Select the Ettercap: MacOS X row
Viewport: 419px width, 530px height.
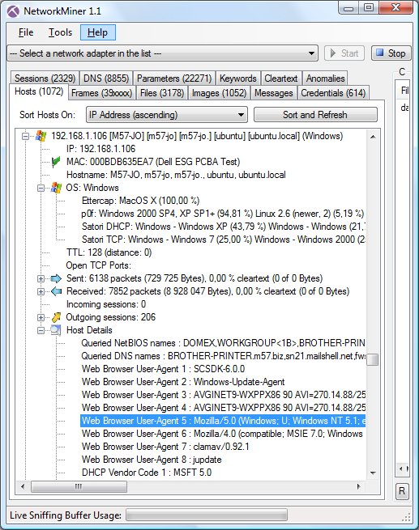[140, 201]
